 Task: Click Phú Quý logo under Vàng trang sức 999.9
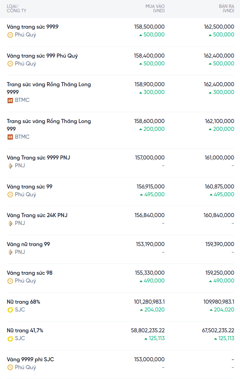pos(10,35)
